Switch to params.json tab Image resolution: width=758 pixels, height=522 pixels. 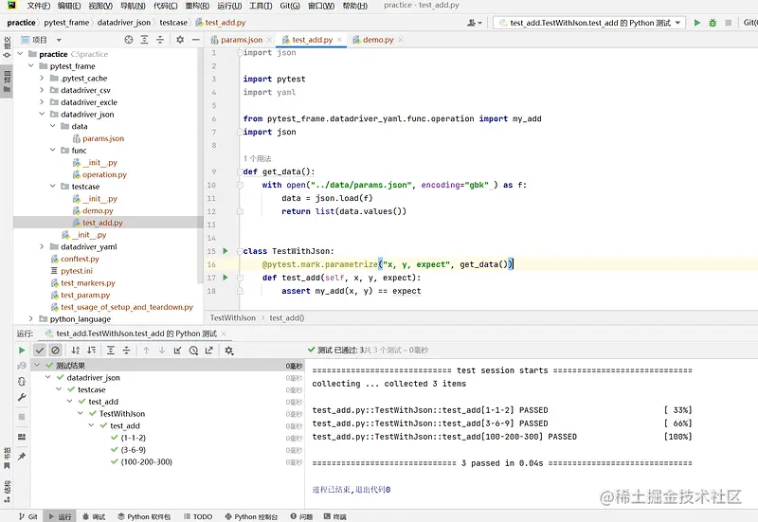[242, 40]
